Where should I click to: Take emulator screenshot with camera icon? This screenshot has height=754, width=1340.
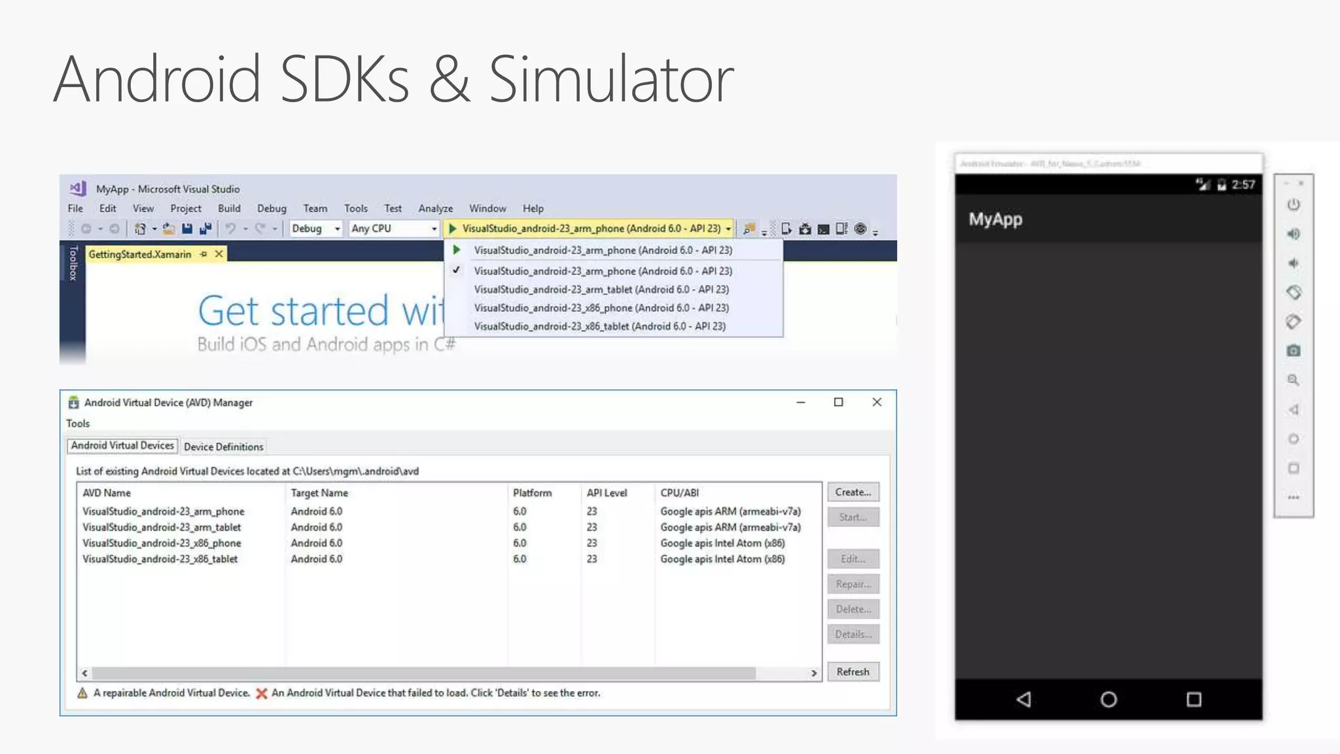coord(1294,351)
